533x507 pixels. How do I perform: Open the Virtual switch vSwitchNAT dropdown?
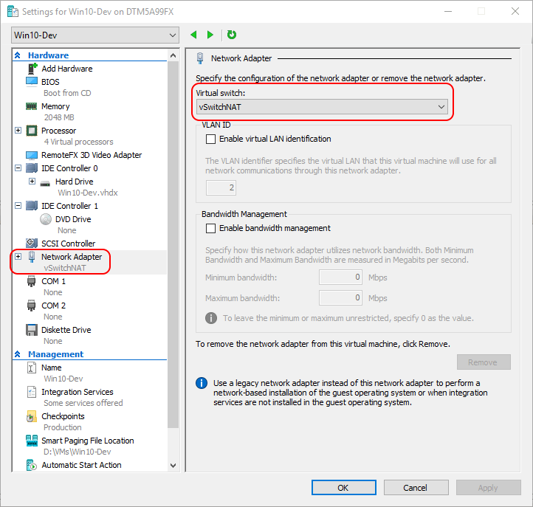point(322,107)
